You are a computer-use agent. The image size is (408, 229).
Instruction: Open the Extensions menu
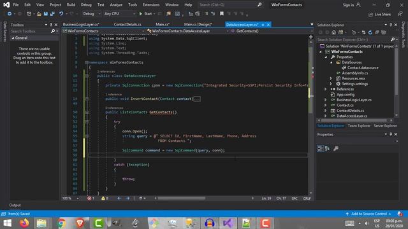coord(151,4)
